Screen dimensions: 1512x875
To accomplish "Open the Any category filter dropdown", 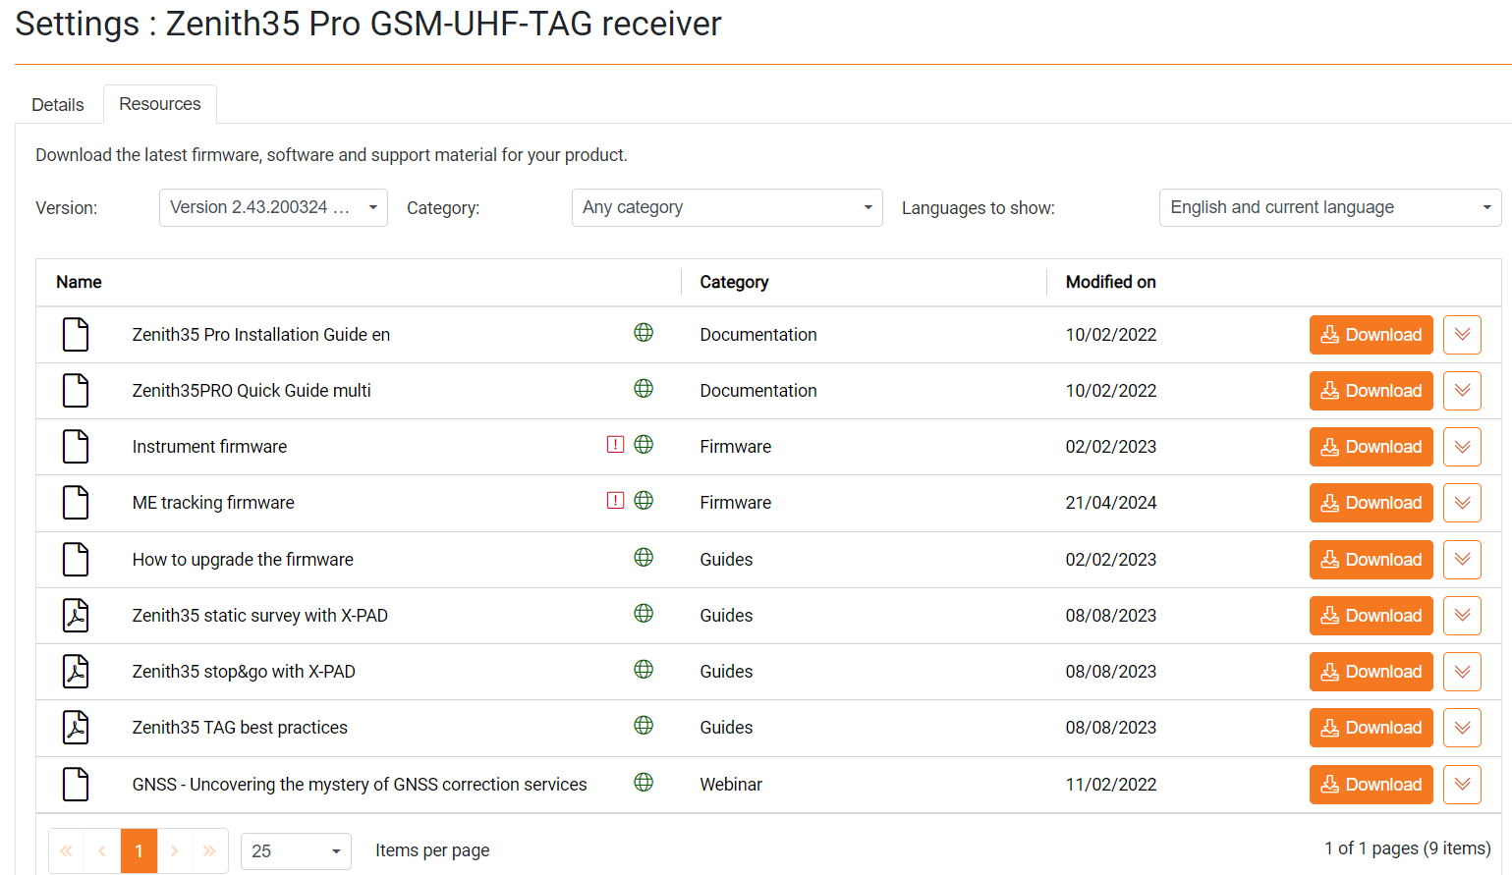I will click(x=727, y=208).
